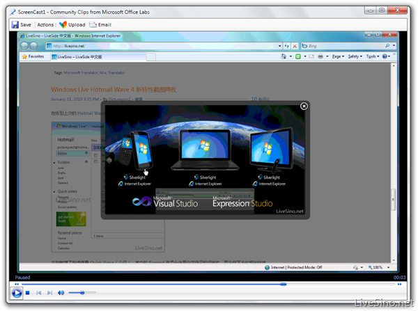Fast forward using right seek arrows
This screenshot has height=311, width=418.
pyautogui.click(x=400, y=285)
